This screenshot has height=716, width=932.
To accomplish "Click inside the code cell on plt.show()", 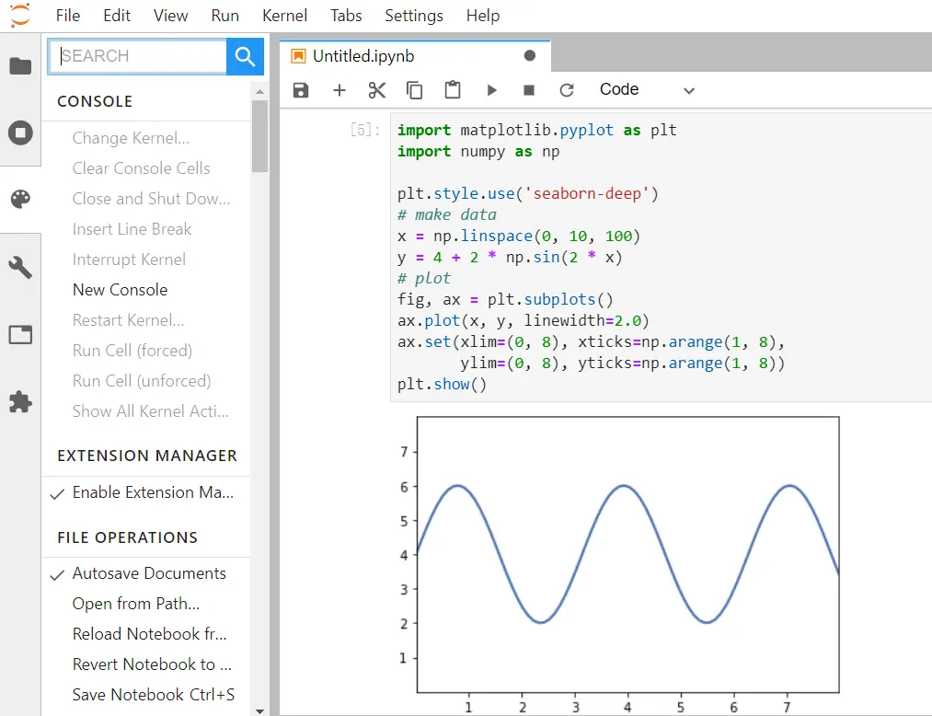I will (x=442, y=385).
